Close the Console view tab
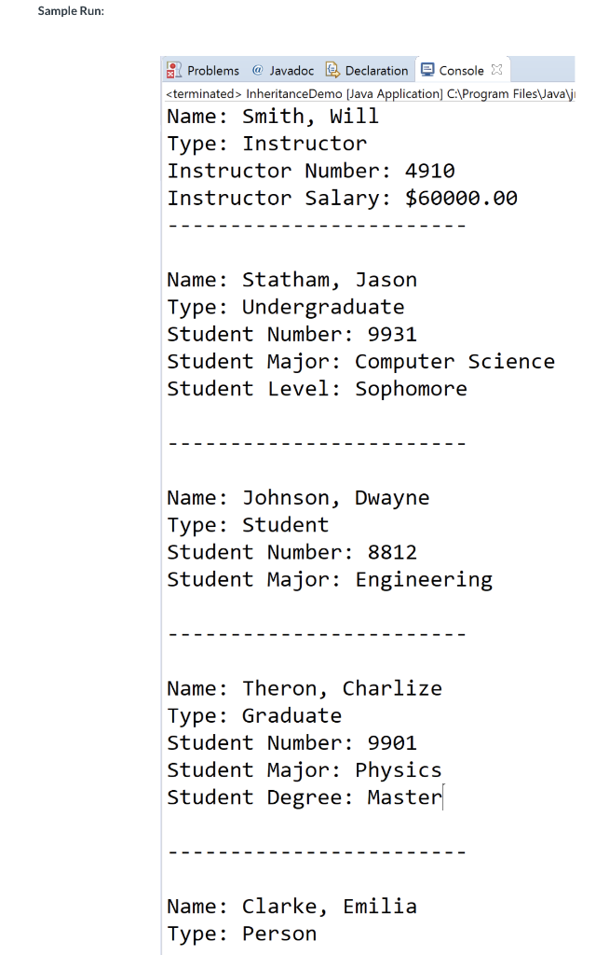This screenshot has width=596, height=955. [497, 69]
